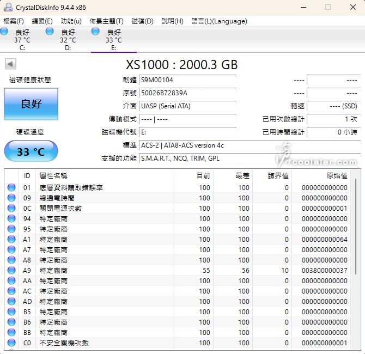This screenshot has height=354, width=365.
Task: Open the 編輯(E) menu
Action: coord(42,21)
